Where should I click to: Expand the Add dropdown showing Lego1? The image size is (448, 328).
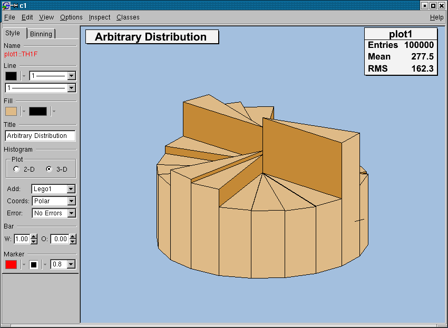coord(71,189)
